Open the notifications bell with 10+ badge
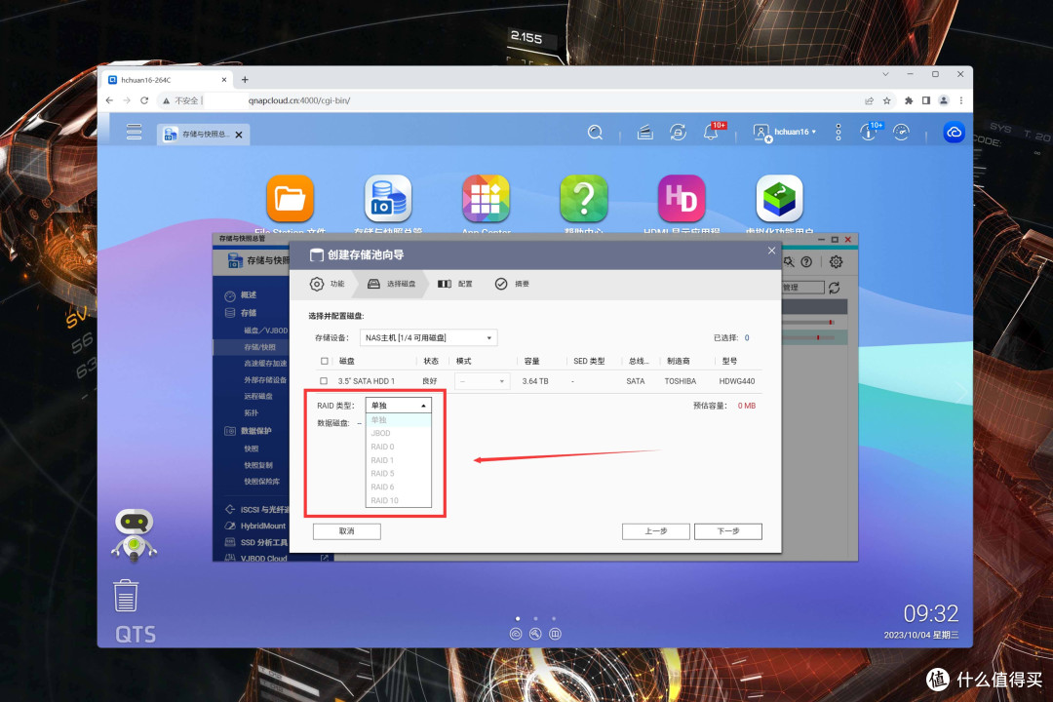The image size is (1053, 702). 712,131
